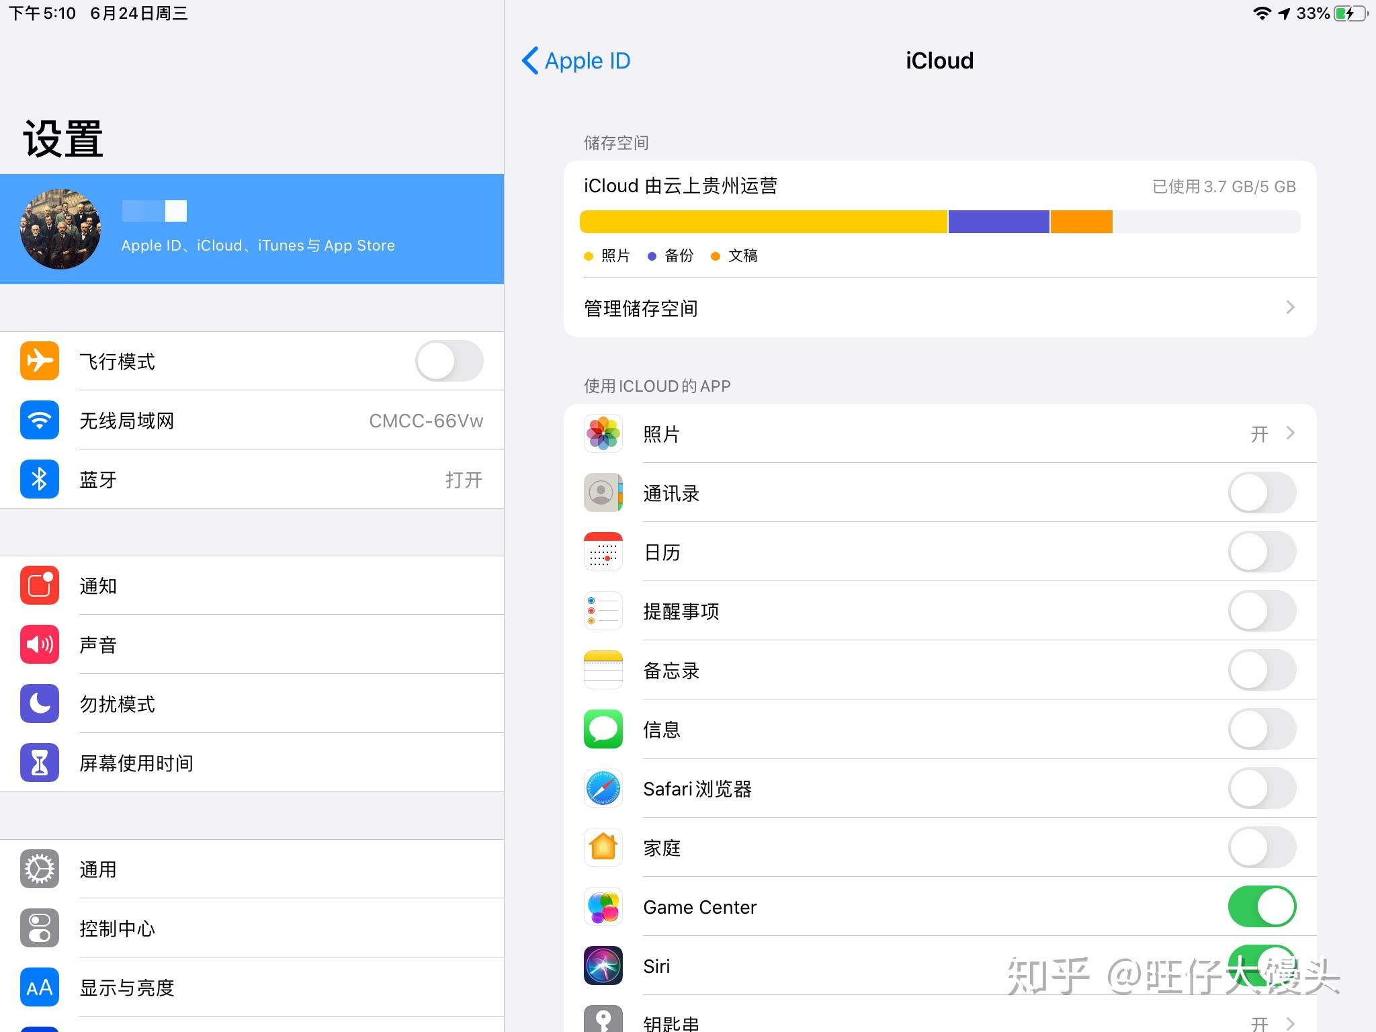Tap the Screen Time hourglass icon
This screenshot has height=1032, width=1376.
40,763
